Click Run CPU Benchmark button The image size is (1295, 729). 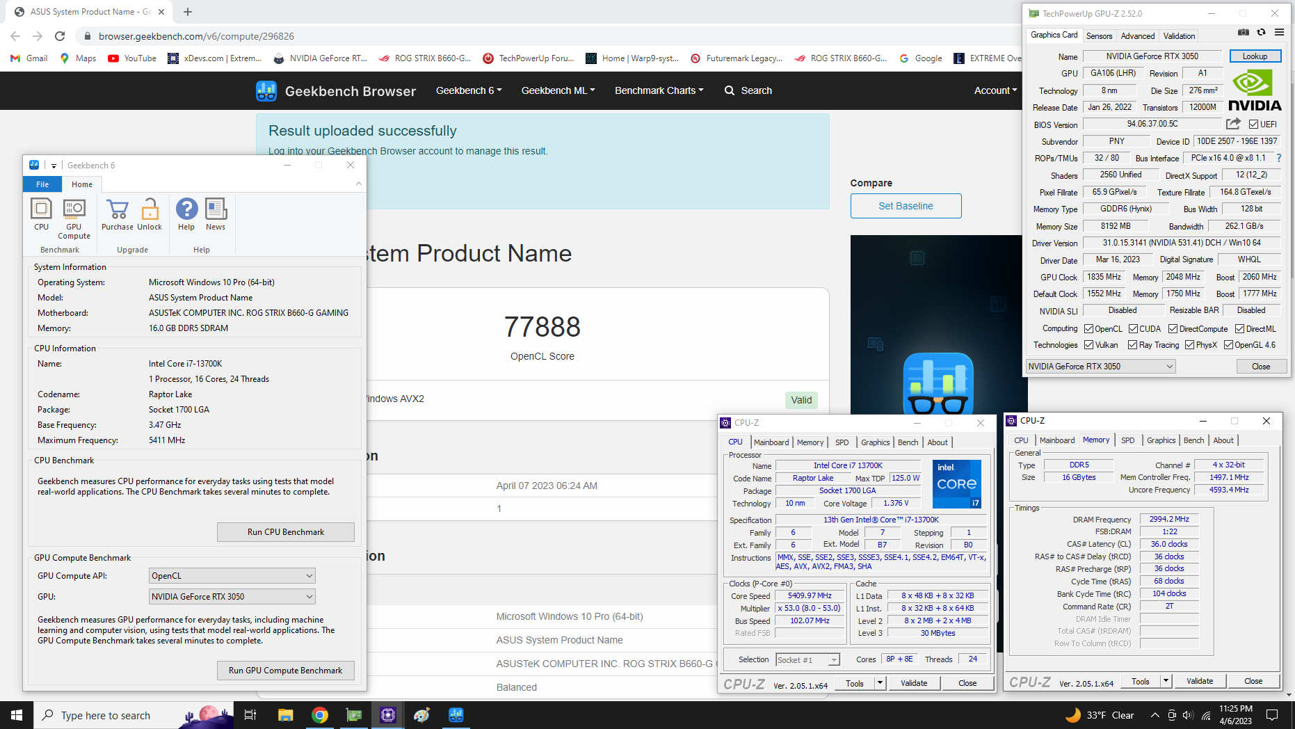coord(286,532)
